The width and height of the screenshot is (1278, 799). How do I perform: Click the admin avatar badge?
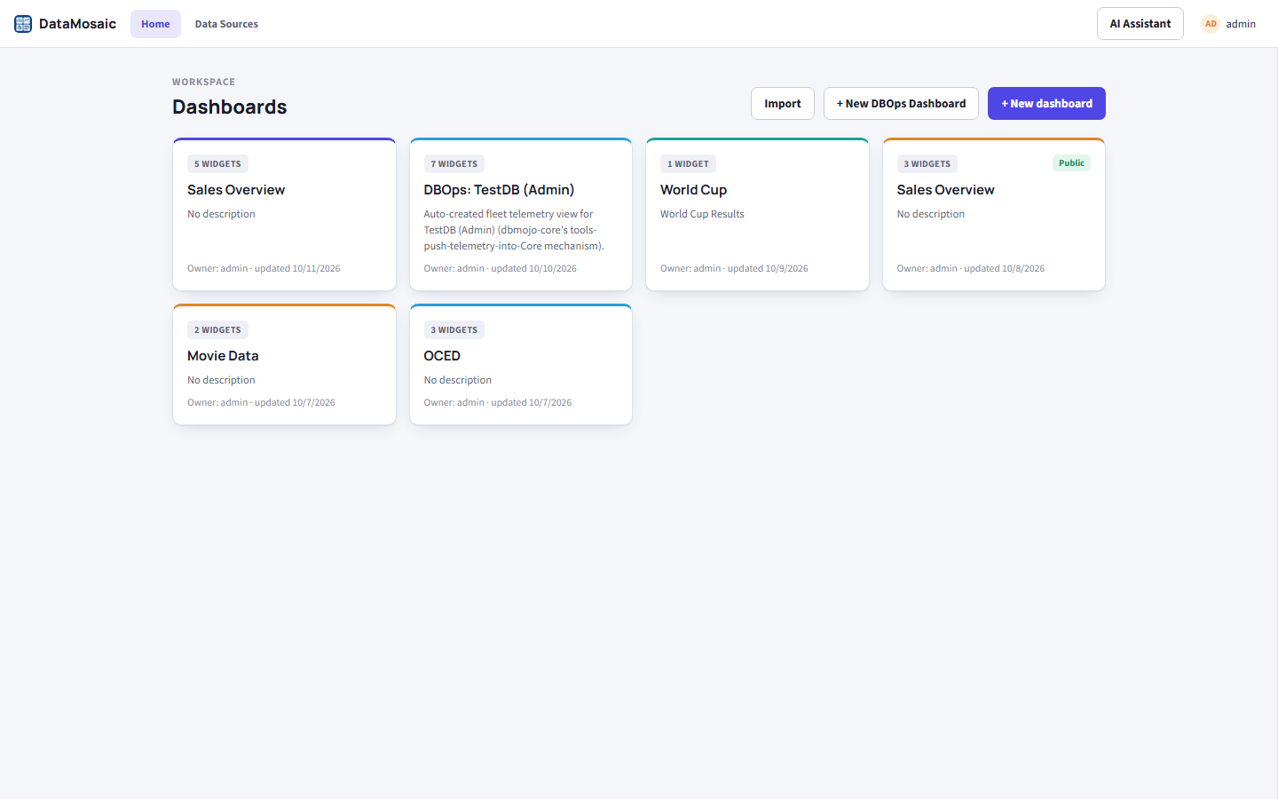[x=1211, y=24]
